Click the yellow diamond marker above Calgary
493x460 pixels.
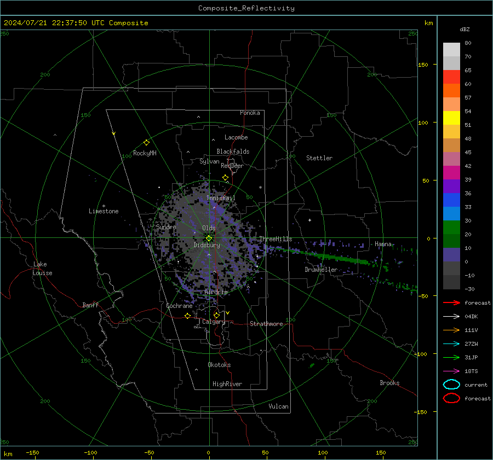216,315
